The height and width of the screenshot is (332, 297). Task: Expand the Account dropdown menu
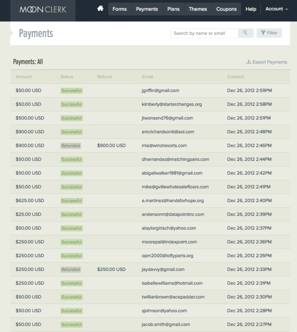click(277, 9)
